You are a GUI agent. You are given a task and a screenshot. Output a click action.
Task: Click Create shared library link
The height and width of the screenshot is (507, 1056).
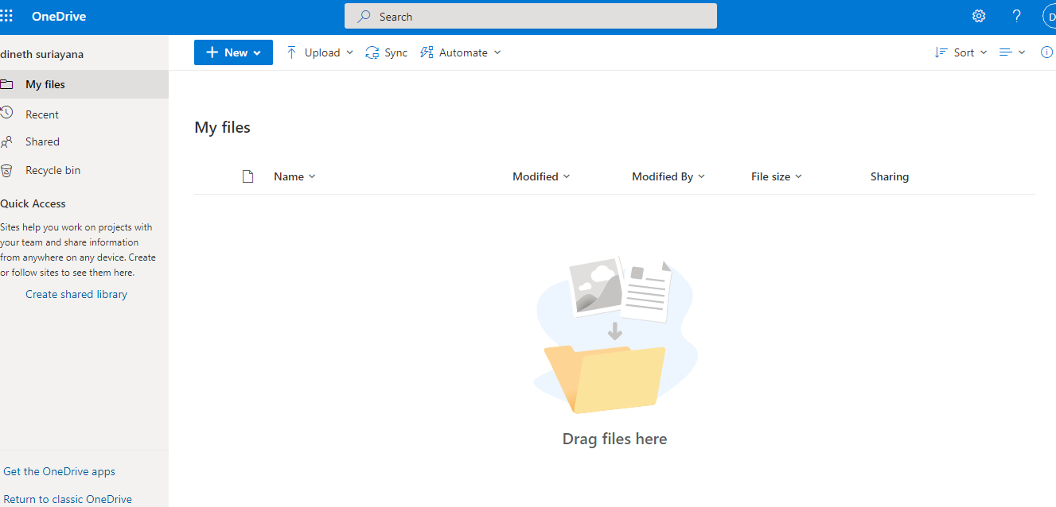pyautogui.click(x=76, y=294)
